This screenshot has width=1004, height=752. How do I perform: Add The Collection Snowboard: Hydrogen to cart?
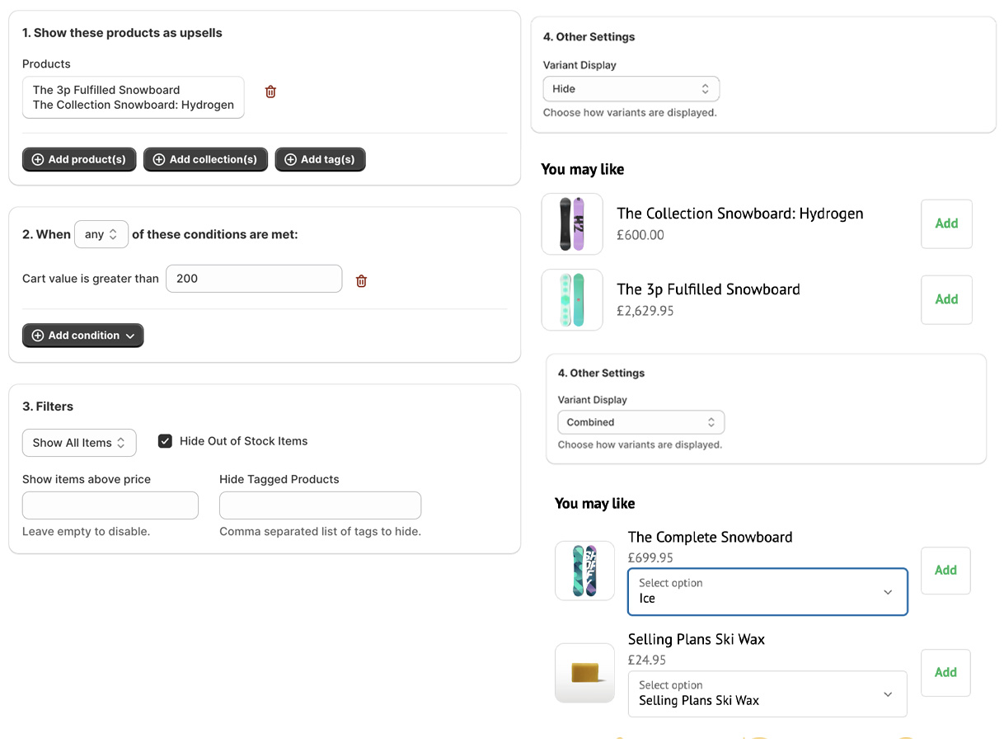tap(945, 223)
